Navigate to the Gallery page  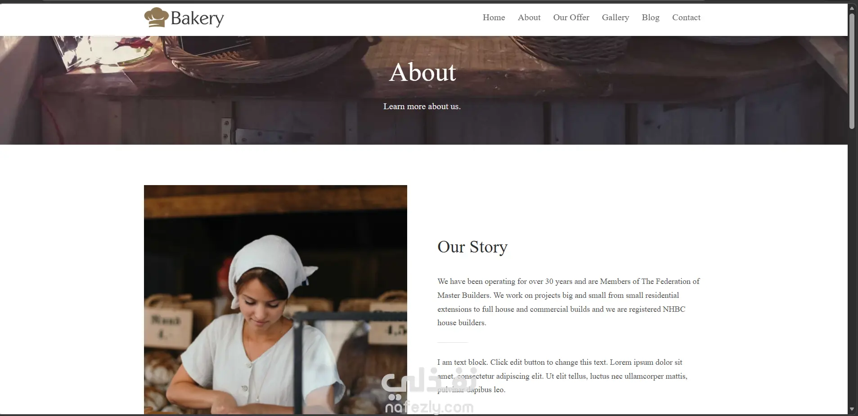[x=615, y=18]
